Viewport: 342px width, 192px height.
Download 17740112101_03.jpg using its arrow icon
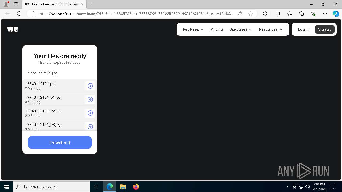90,127
